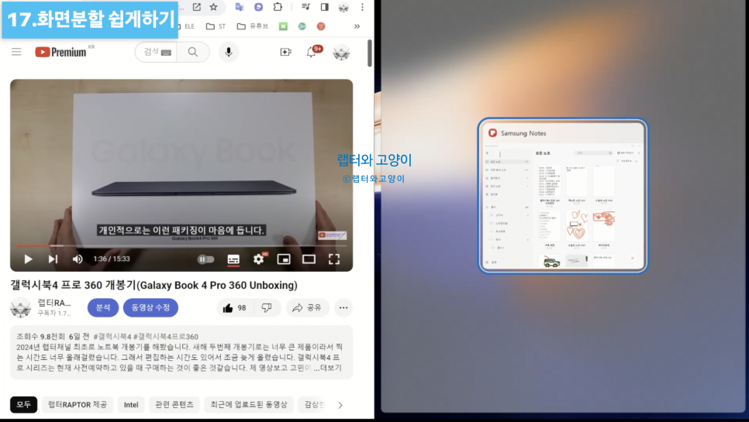Expand the description with ...더보기
Image resolution: width=749 pixels, height=422 pixels.
328,368
